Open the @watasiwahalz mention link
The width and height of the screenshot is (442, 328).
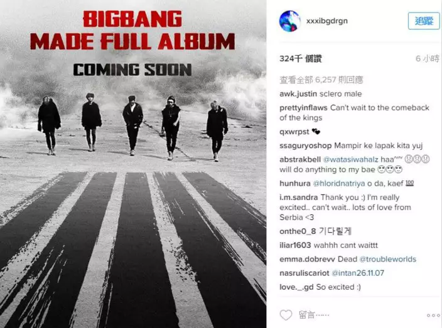pos(351,159)
